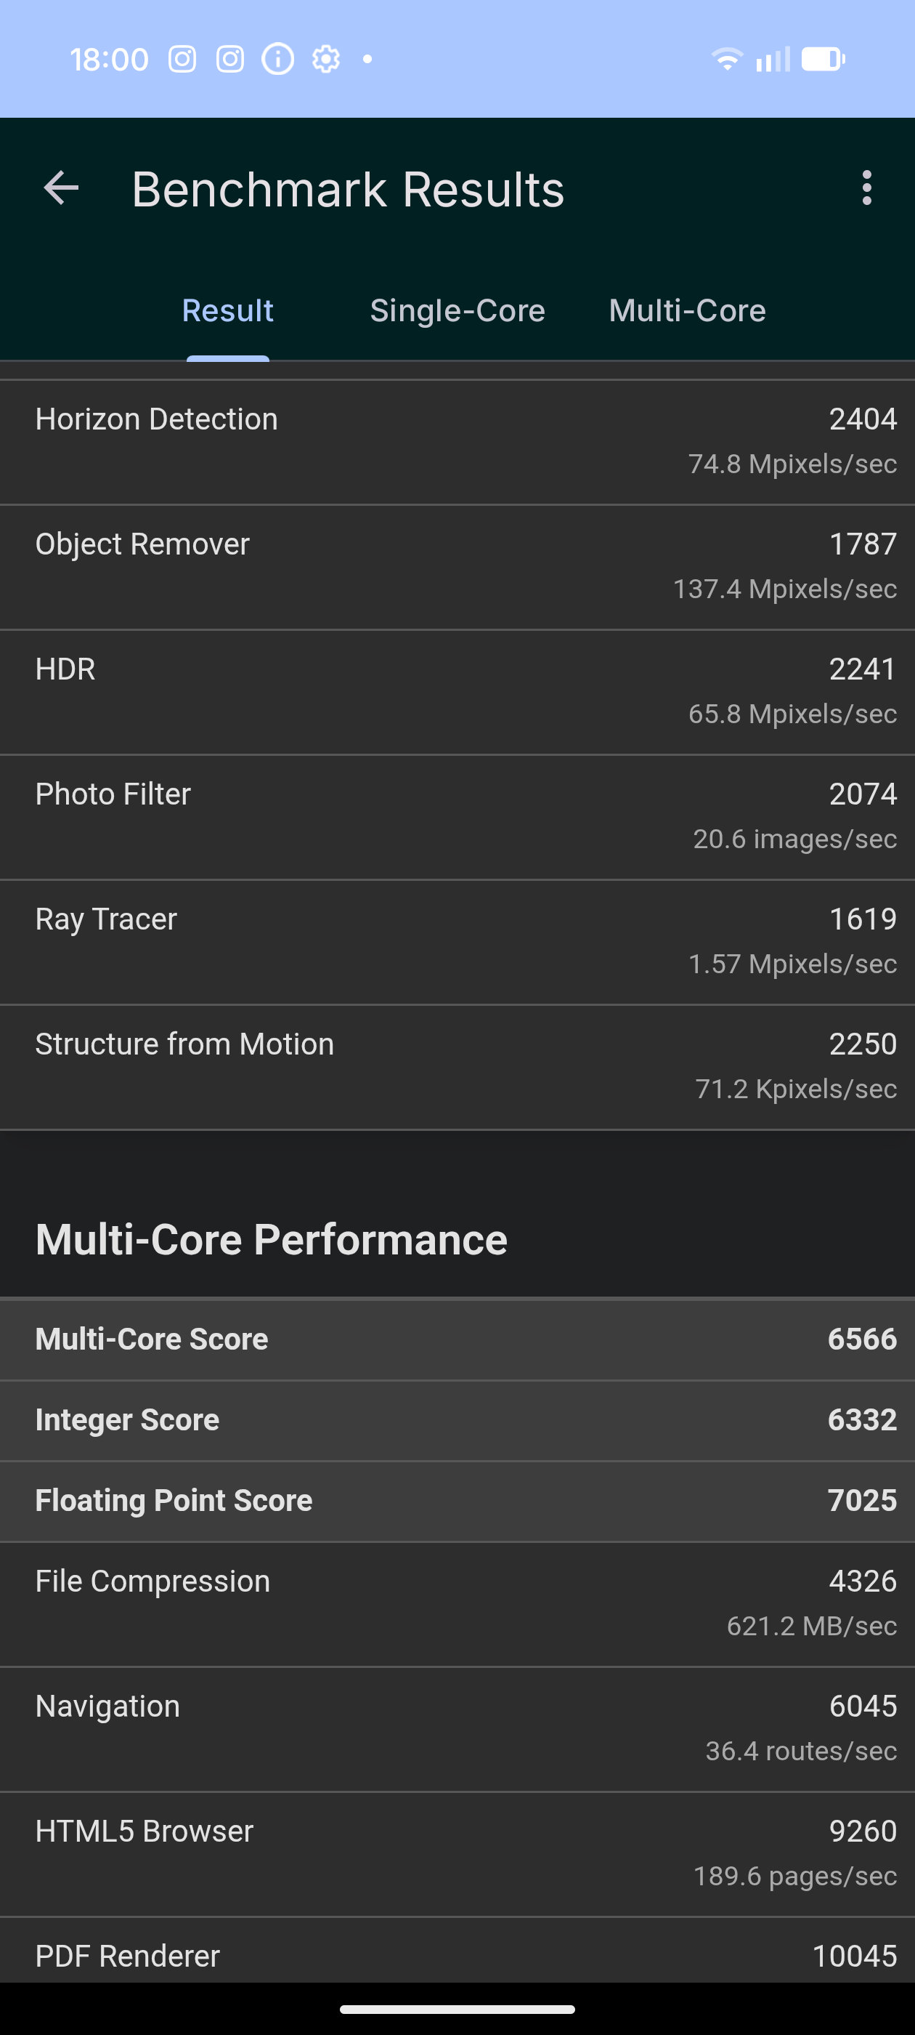Tap the first Instagram notification icon
This screenshot has width=915, height=2035.
click(182, 60)
